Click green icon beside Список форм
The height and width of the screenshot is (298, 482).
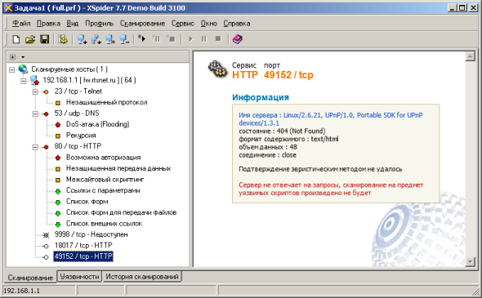[58, 202]
